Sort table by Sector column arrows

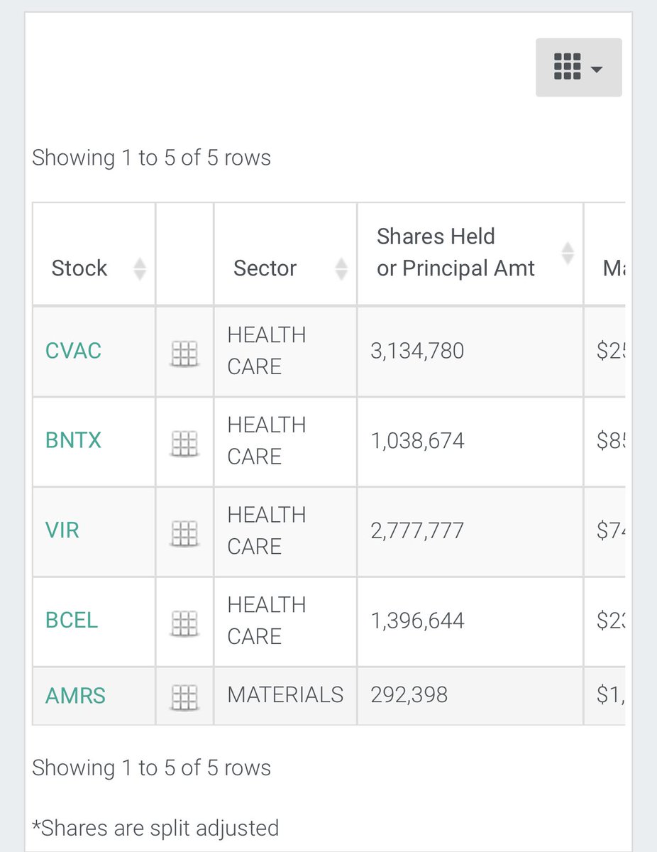[341, 268]
